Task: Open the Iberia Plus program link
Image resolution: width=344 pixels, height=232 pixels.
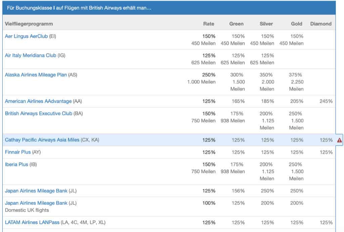Action: pos(16,164)
